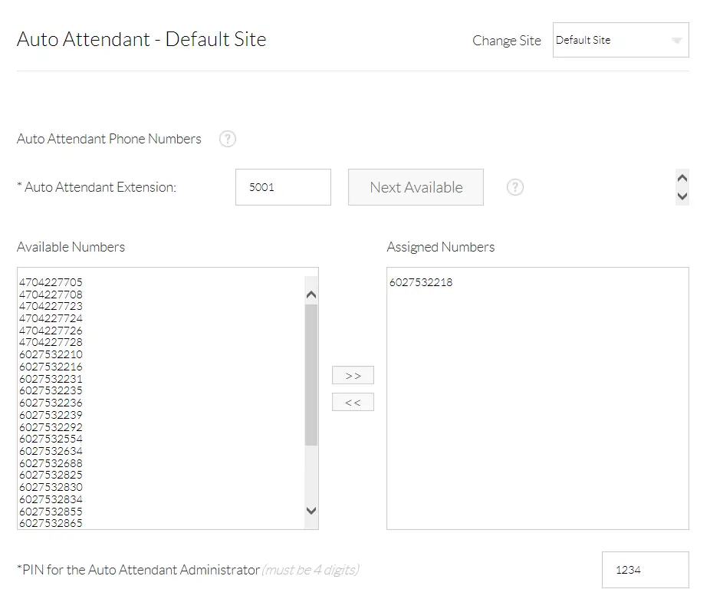The image size is (710, 599).
Task: Click the Change Site dropdown arrow
Action: coord(676,40)
